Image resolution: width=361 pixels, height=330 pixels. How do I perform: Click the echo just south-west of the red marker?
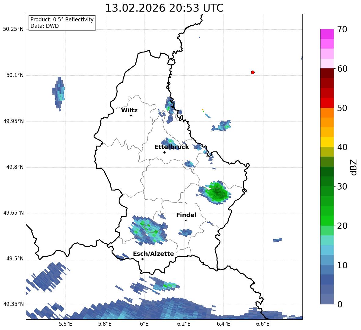pyautogui.click(x=221, y=125)
